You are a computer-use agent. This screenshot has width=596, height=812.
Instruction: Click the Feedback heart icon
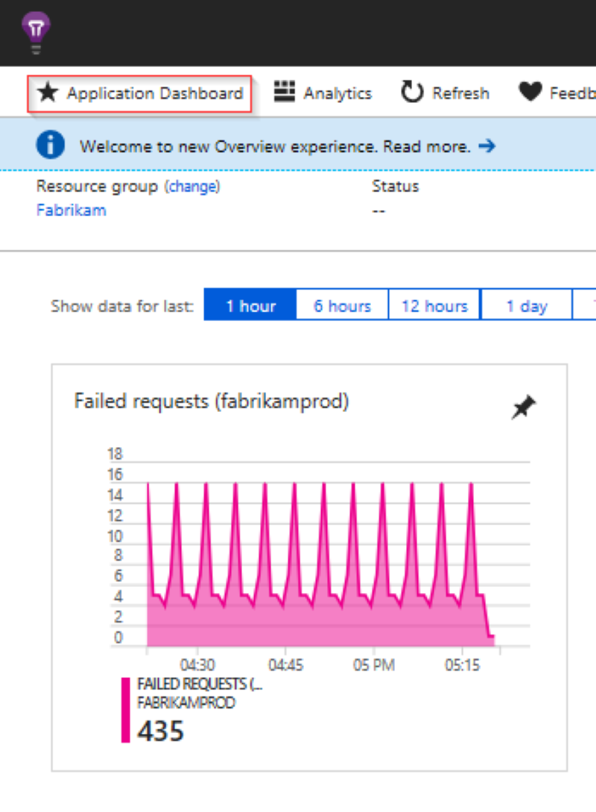[x=530, y=92]
